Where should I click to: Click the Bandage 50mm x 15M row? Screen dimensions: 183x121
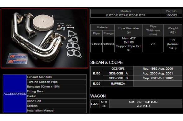(x=56, y=87)
